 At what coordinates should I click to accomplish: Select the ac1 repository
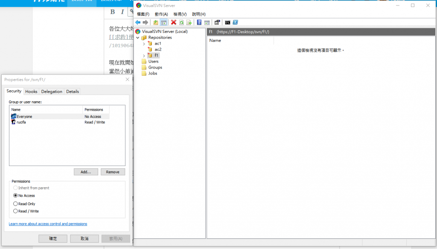tap(158, 43)
